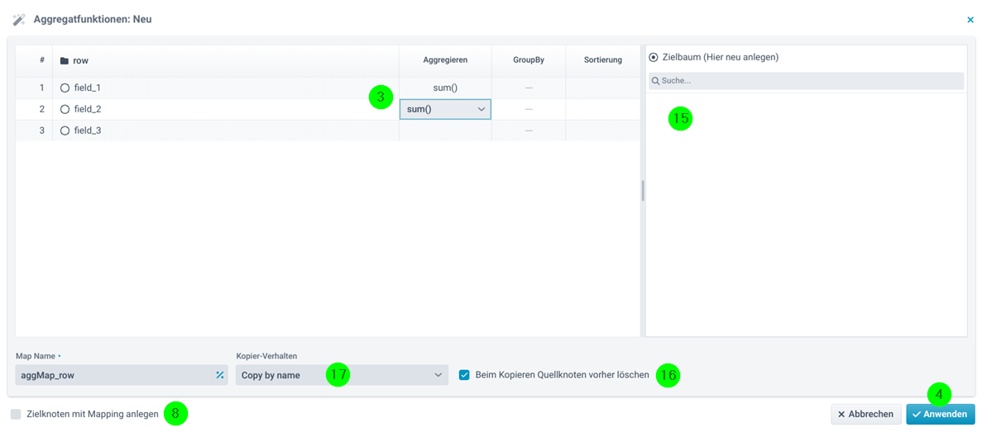Click the search magnifier icon
This screenshot has width=982, height=432.
click(656, 81)
